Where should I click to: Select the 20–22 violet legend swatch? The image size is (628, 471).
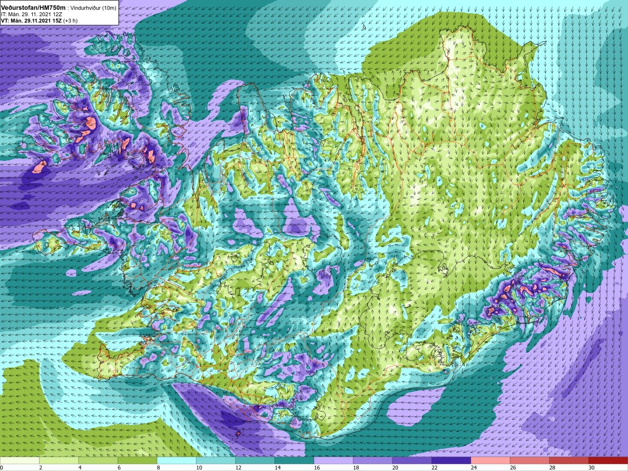tap(412, 461)
